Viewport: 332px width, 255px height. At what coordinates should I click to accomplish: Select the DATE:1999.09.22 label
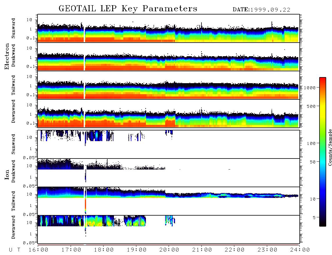pyautogui.click(x=261, y=10)
